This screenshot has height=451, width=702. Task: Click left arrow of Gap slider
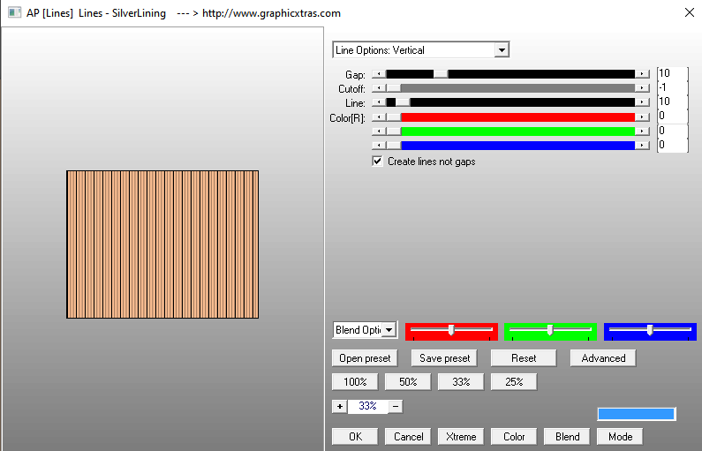click(379, 74)
